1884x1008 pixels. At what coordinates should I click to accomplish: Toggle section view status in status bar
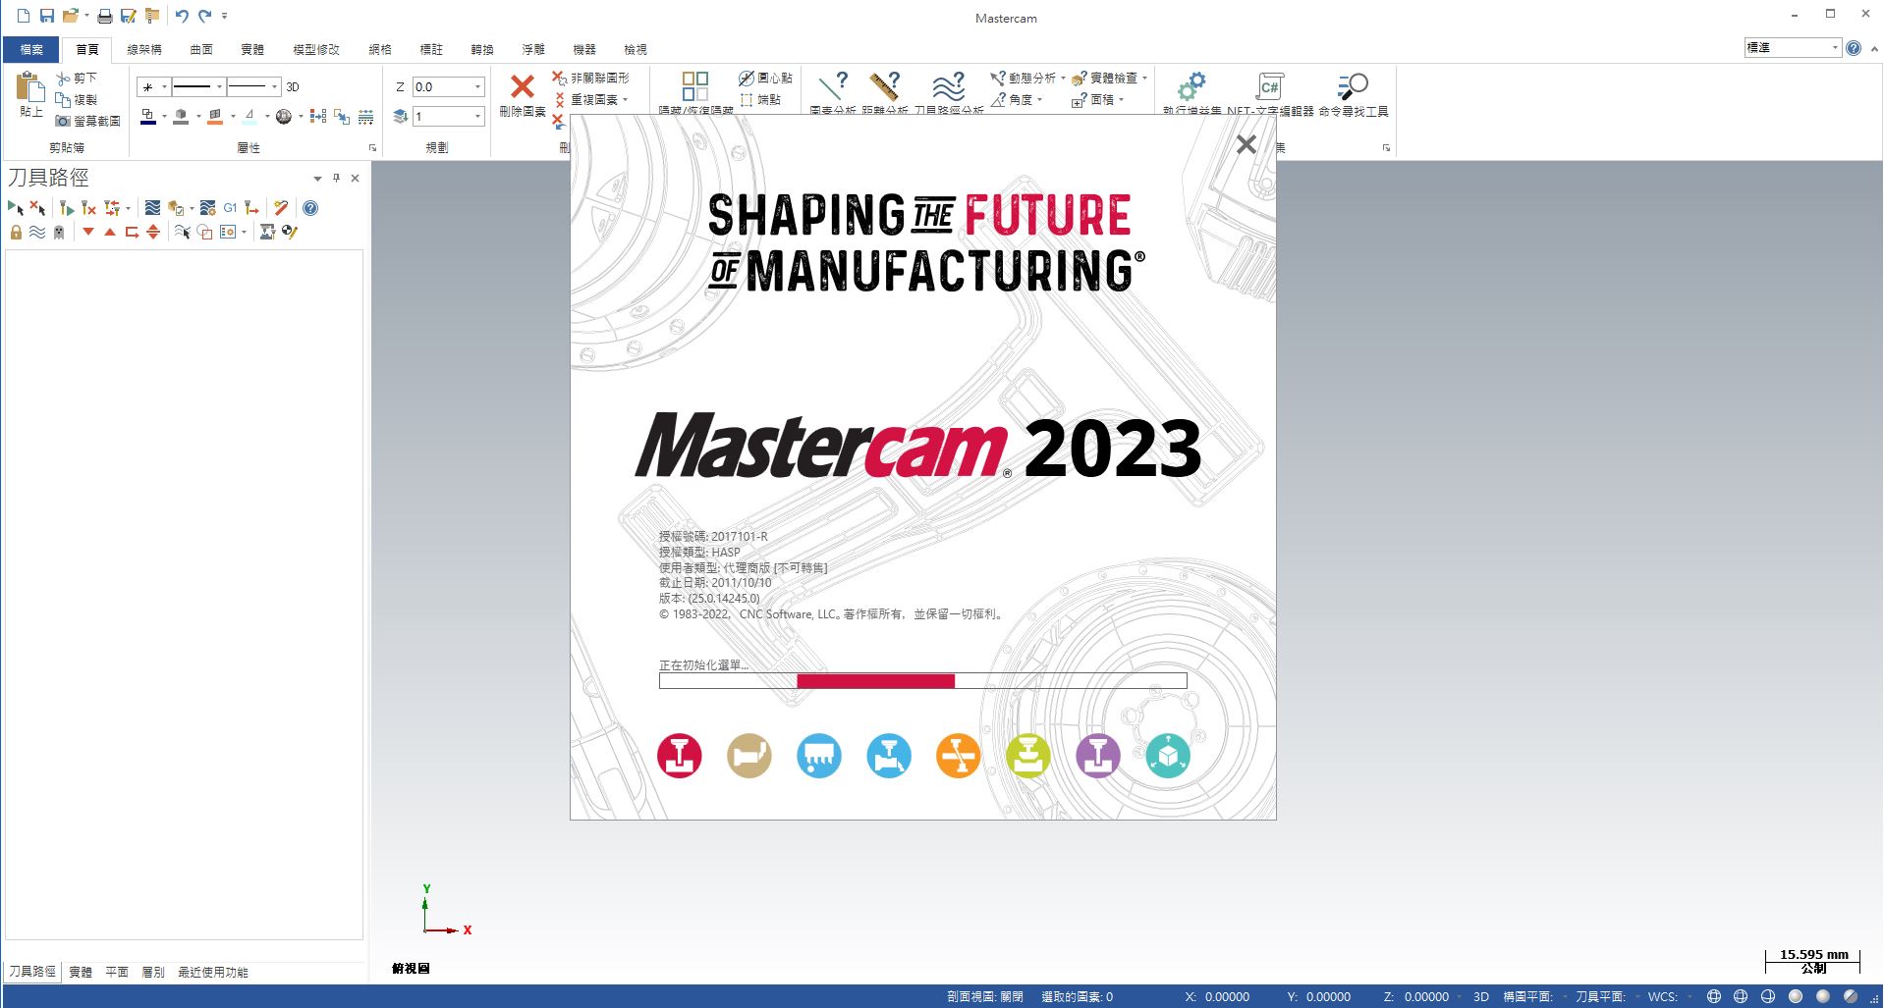point(984,996)
